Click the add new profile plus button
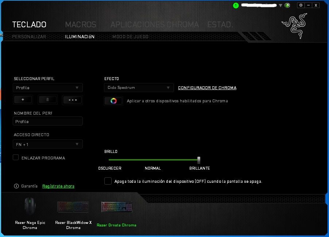This screenshot has height=237, width=329. click(23, 100)
